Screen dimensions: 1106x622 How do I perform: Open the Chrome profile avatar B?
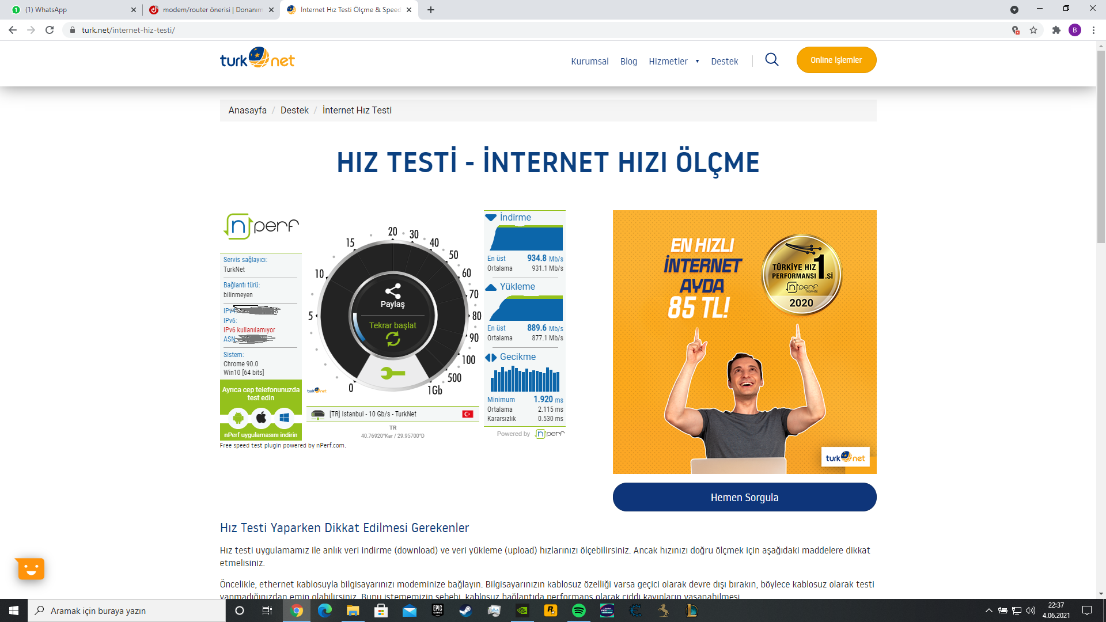[1075, 30]
